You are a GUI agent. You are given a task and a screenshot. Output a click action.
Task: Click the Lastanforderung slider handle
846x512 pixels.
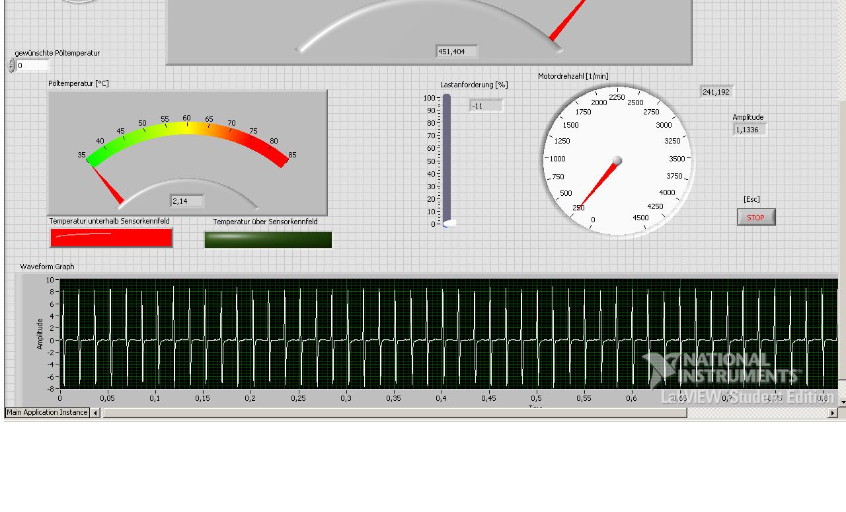449,224
